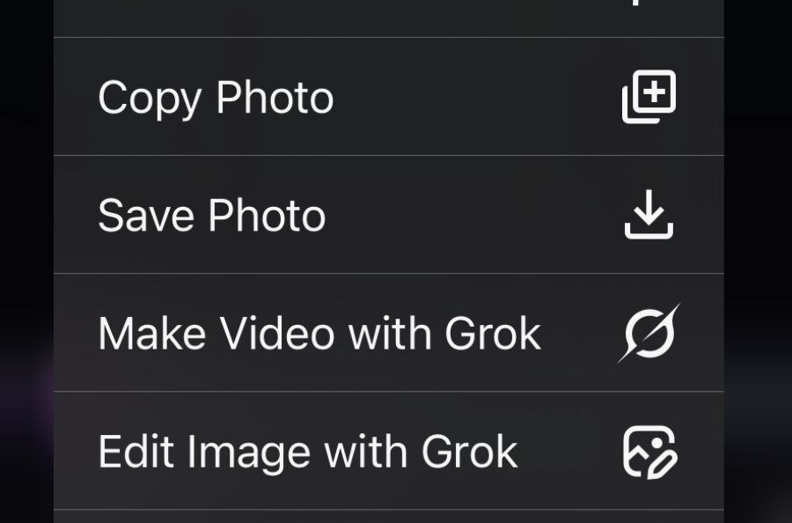Tap the "Make Video with Grok" text
This screenshot has width=792, height=523.
319,334
